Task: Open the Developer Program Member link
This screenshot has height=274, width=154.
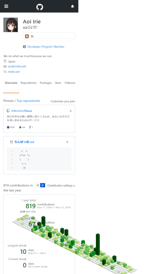Action: pos(46,47)
